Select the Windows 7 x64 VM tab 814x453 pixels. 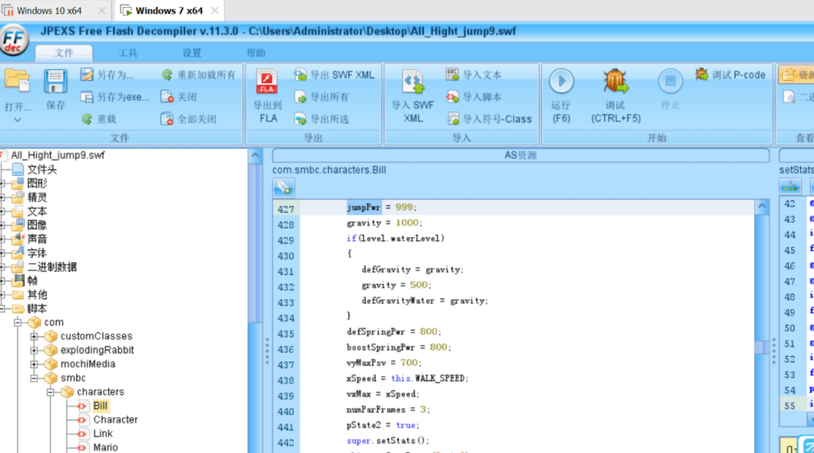[169, 10]
